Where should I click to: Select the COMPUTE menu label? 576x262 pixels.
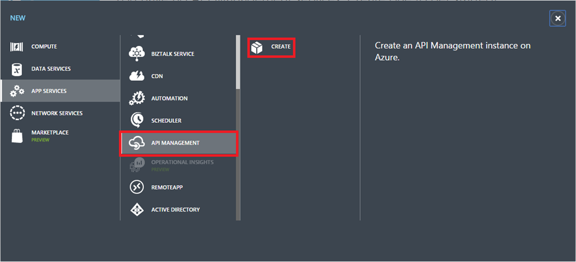(44, 47)
